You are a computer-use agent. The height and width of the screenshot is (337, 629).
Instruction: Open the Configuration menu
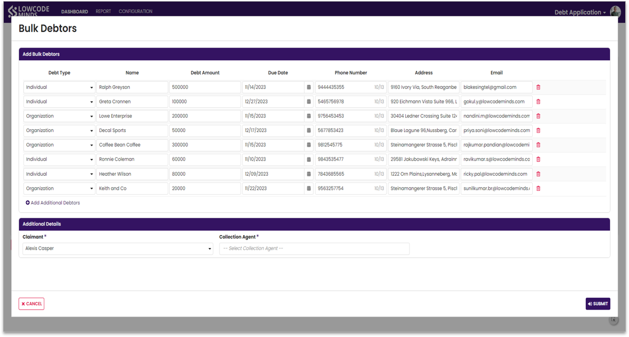[x=135, y=12]
